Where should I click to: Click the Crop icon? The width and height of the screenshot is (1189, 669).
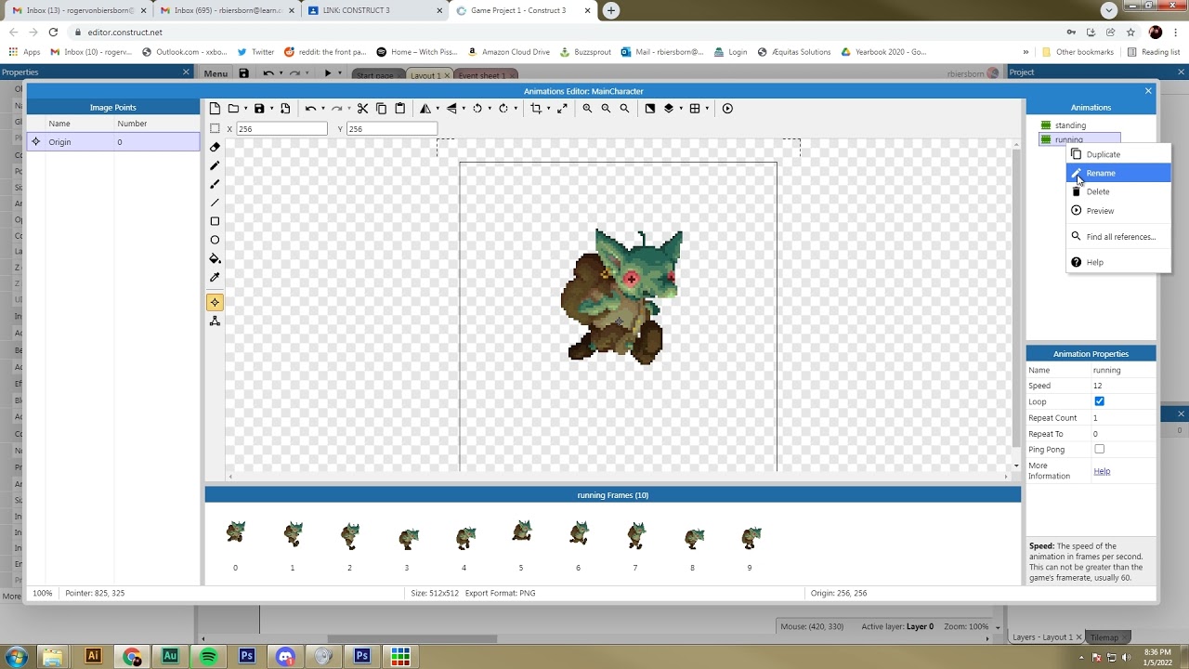click(535, 109)
